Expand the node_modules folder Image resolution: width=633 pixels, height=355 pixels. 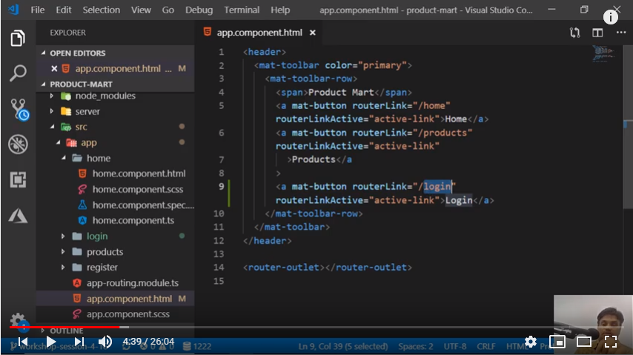click(x=52, y=96)
